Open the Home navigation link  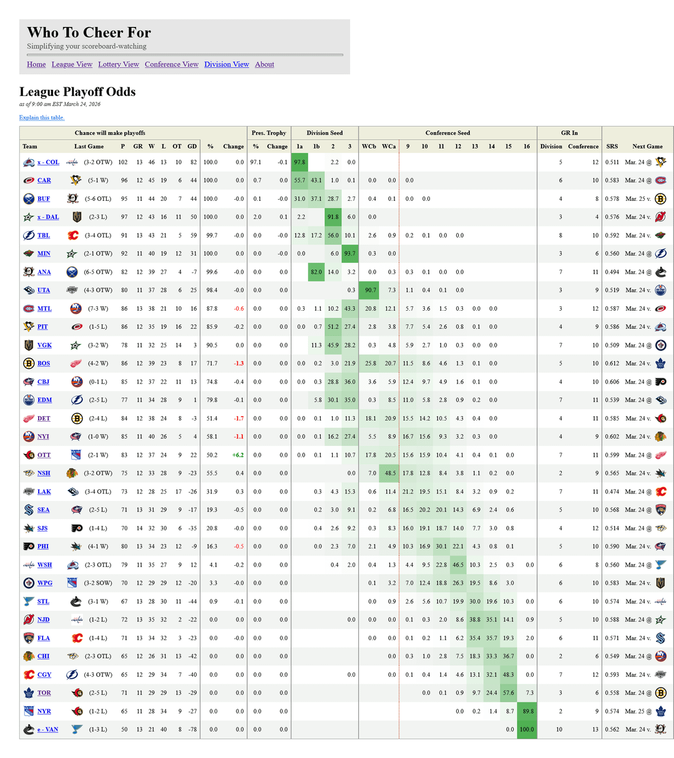pos(36,64)
